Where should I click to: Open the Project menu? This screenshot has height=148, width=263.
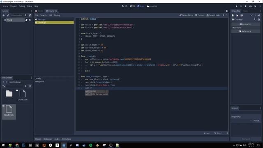click(x=14, y=6)
